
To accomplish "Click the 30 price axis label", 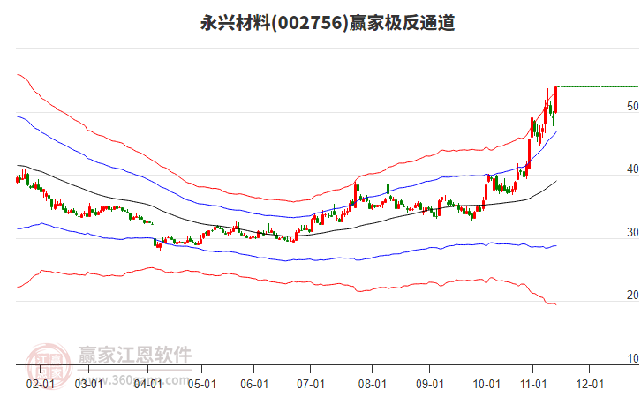I will click(632, 232).
